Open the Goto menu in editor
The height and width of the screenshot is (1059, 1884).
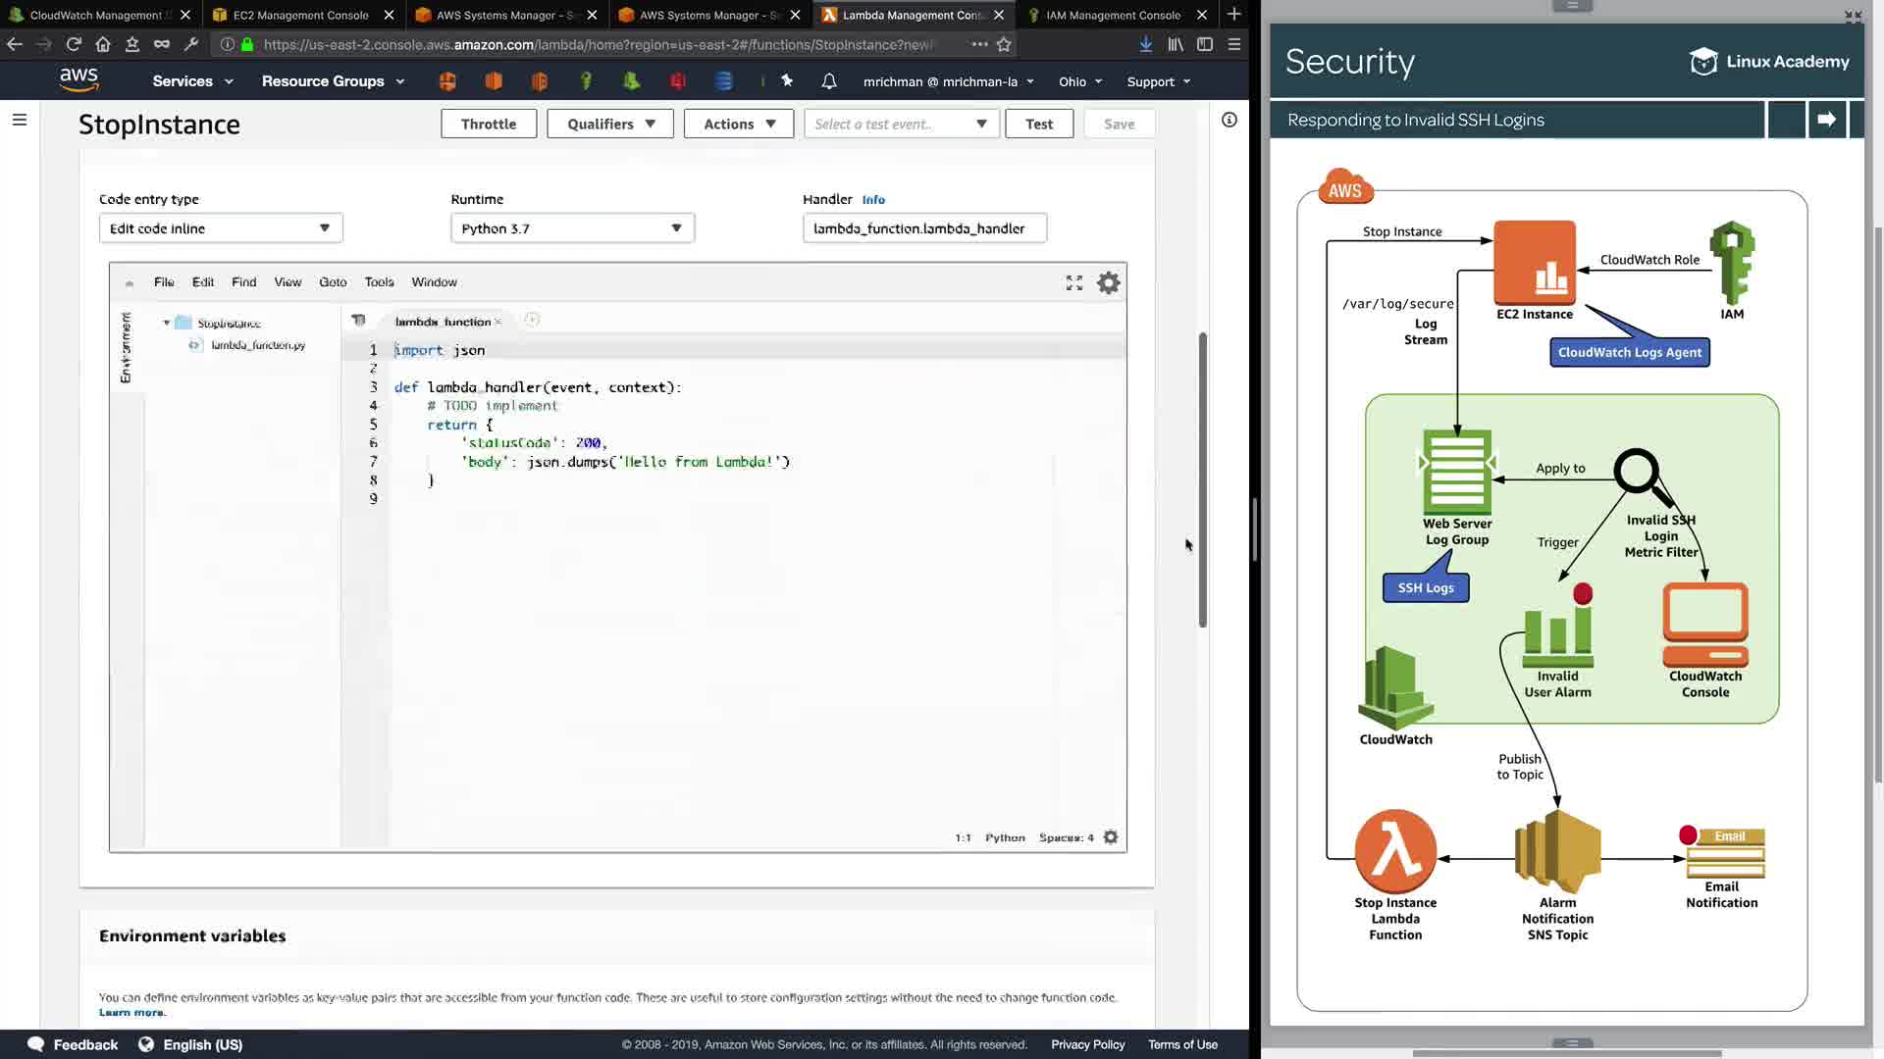click(x=333, y=282)
